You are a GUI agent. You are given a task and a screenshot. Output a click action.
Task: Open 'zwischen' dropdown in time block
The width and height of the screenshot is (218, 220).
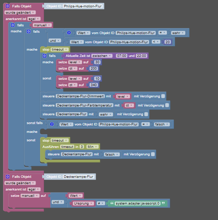point(102,56)
